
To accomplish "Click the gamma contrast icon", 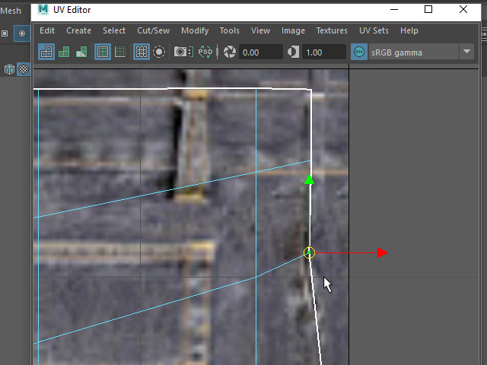I will [x=294, y=52].
